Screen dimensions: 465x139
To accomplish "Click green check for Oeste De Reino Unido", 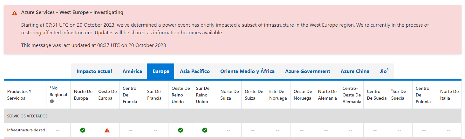I will (x=181, y=130).
